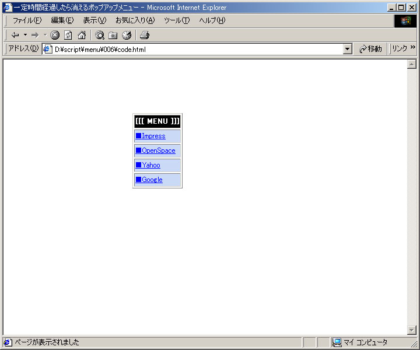
Task: Open the 表示(V) menu
Action: [94, 20]
